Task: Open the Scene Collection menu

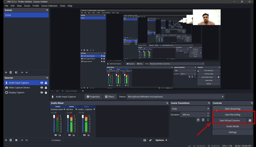Action: tap(49, 6)
